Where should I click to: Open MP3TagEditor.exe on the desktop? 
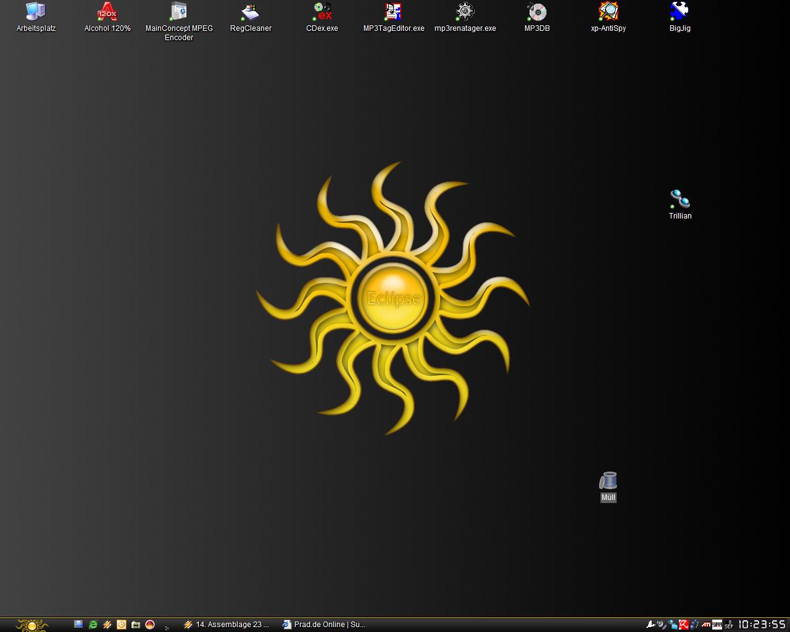click(x=394, y=12)
